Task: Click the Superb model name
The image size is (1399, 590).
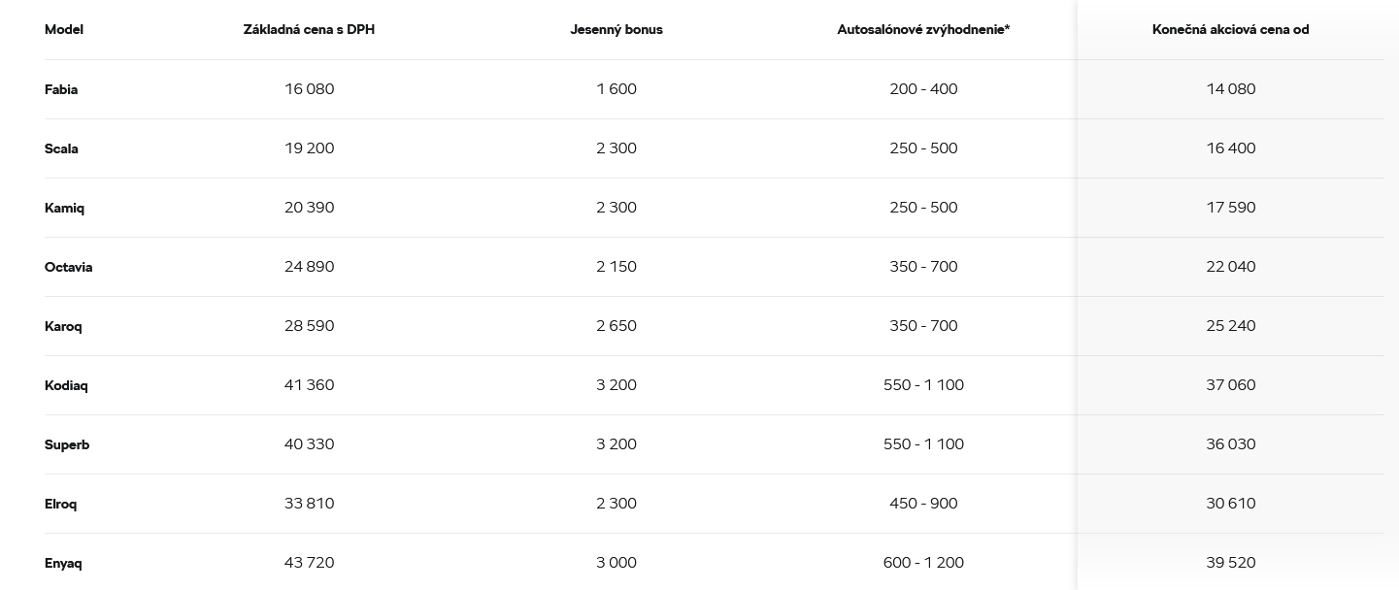Action: coord(67,444)
